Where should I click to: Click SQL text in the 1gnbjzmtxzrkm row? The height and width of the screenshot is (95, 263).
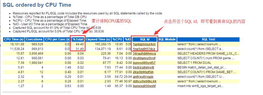(199, 44)
